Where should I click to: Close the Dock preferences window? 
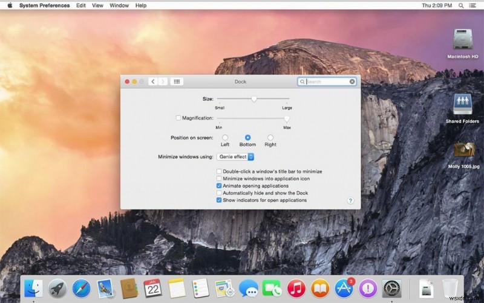127,81
